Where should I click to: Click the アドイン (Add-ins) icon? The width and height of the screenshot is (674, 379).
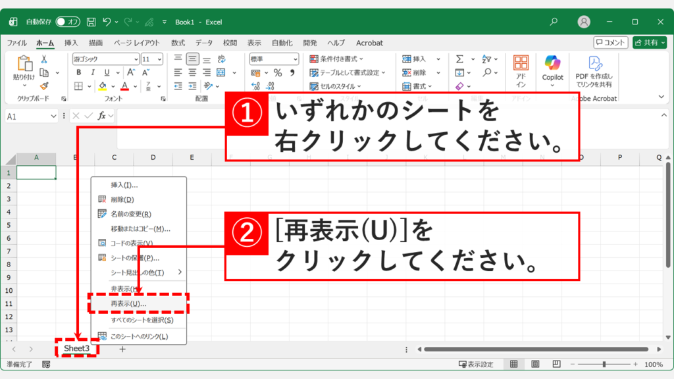[521, 64]
